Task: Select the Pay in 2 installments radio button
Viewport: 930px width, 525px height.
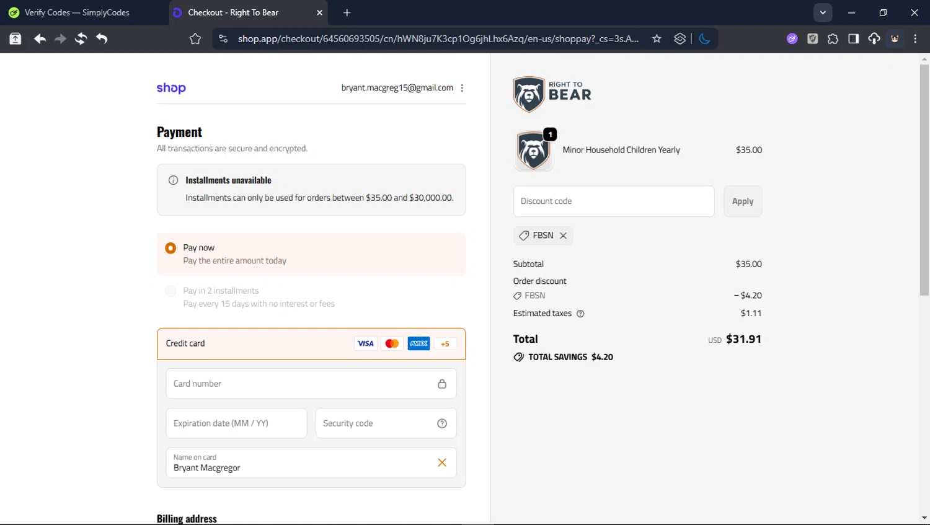Action: pyautogui.click(x=170, y=291)
